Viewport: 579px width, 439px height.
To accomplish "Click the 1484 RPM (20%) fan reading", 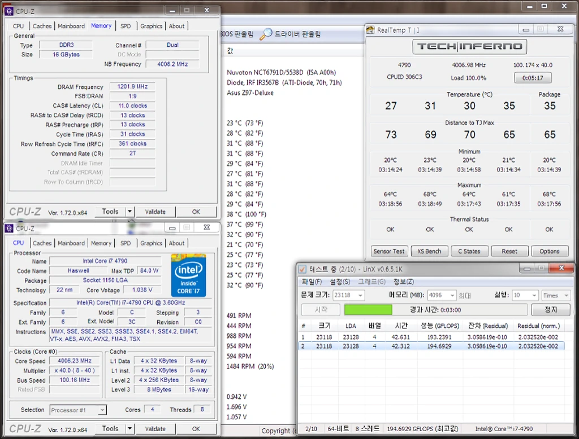I will pyautogui.click(x=250, y=366).
